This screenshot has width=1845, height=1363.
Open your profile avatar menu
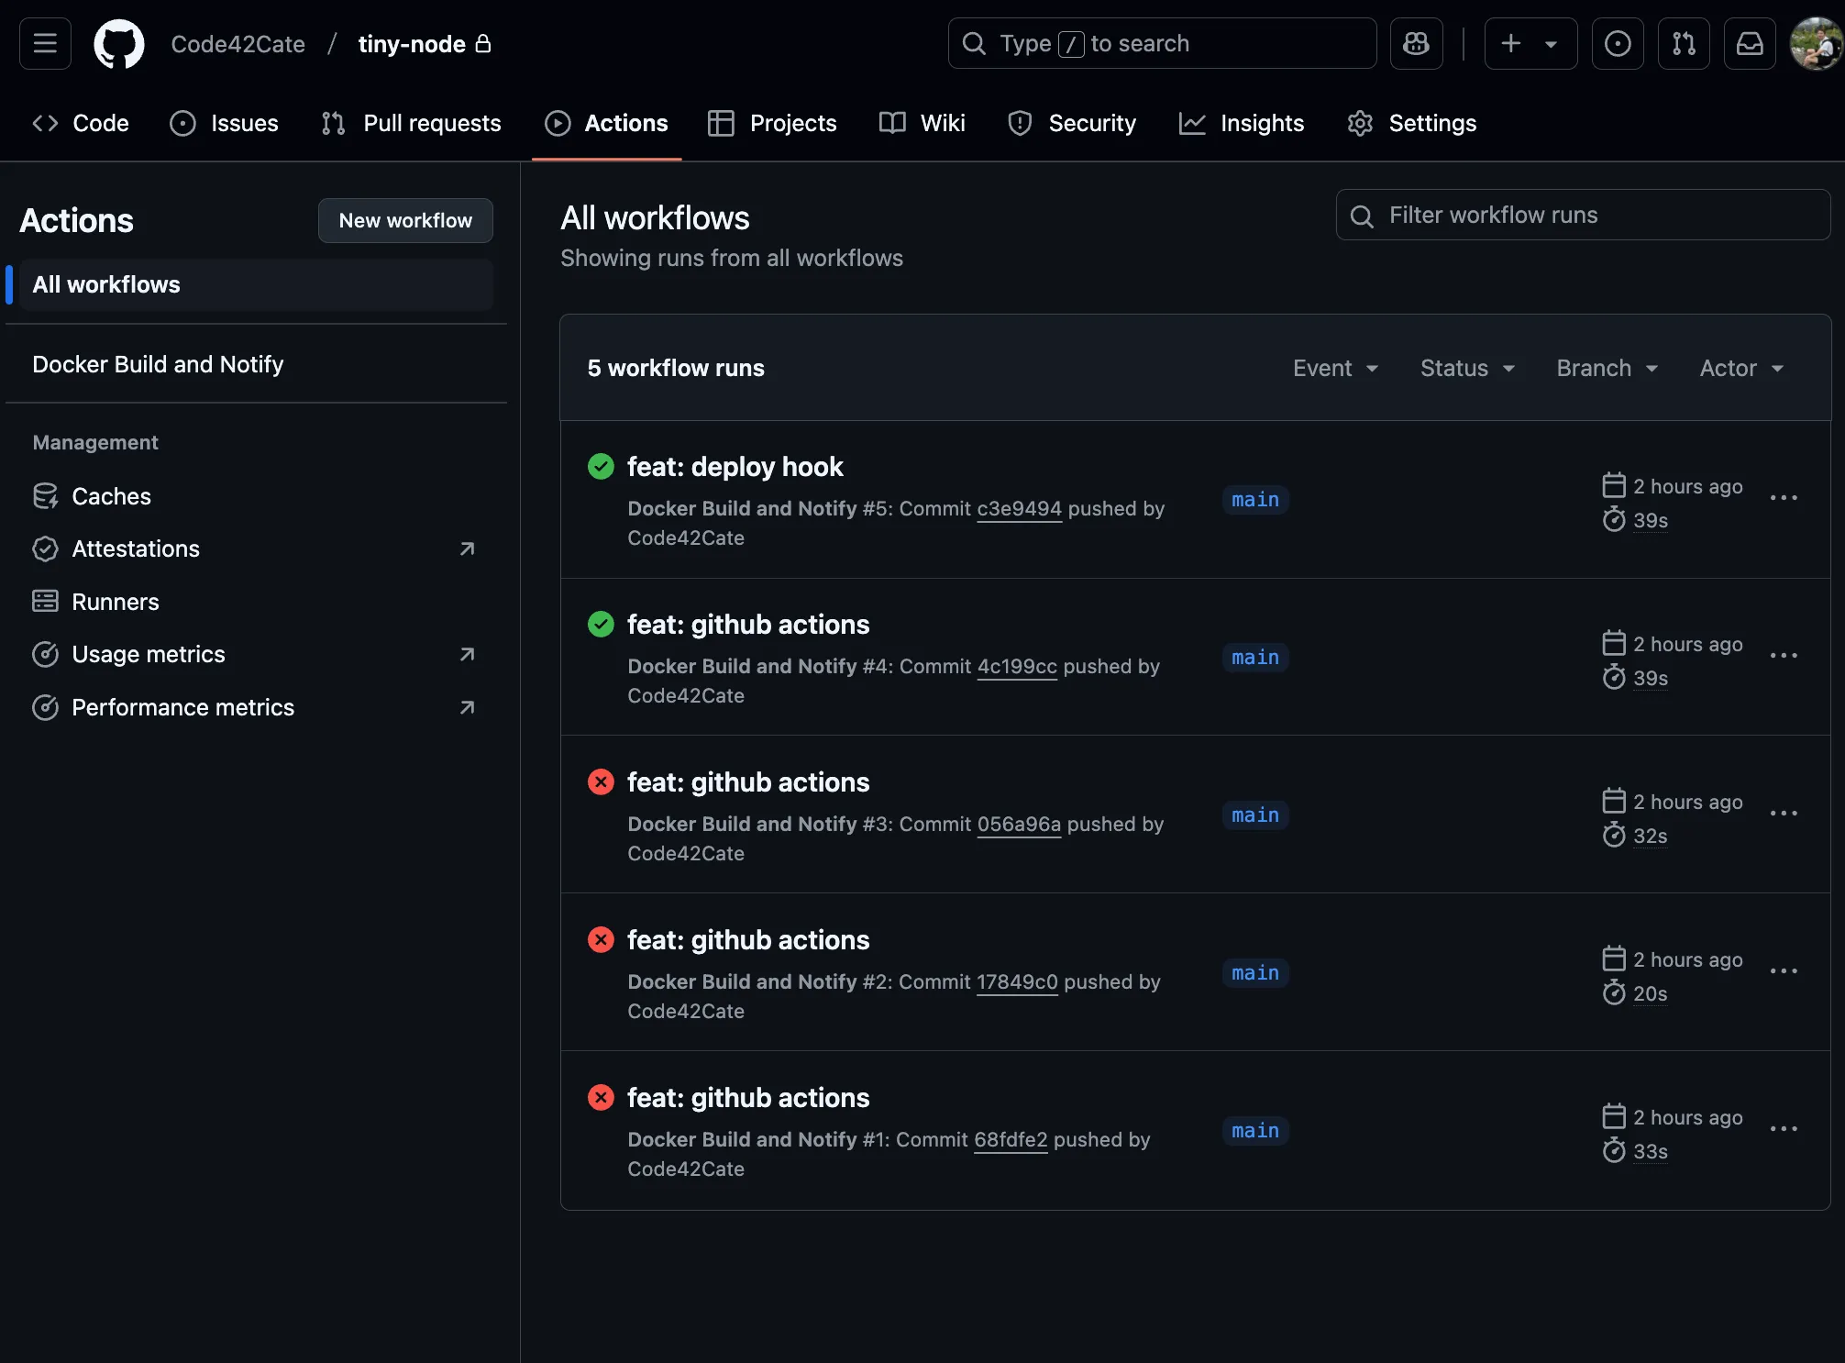1817,43
